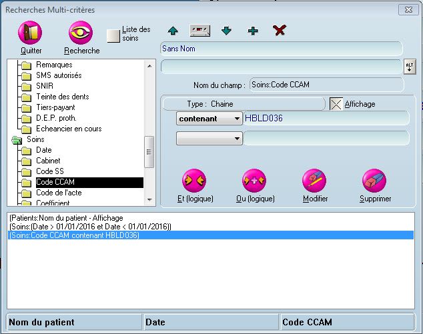
Task: Click the ALT arrow button beside the text field
Action: [x=410, y=67]
